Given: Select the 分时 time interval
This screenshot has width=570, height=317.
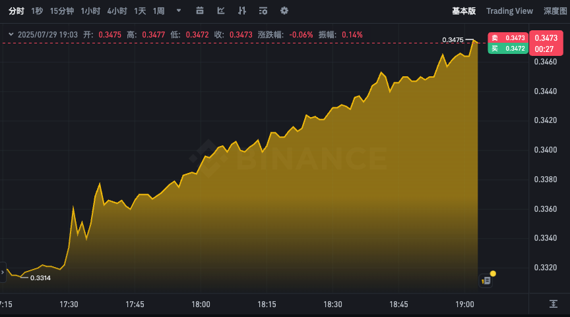Looking at the screenshot, I should tap(16, 11).
